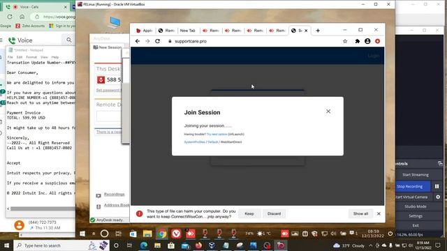Open virtual camera gear settings in OBS

tap(438, 197)
